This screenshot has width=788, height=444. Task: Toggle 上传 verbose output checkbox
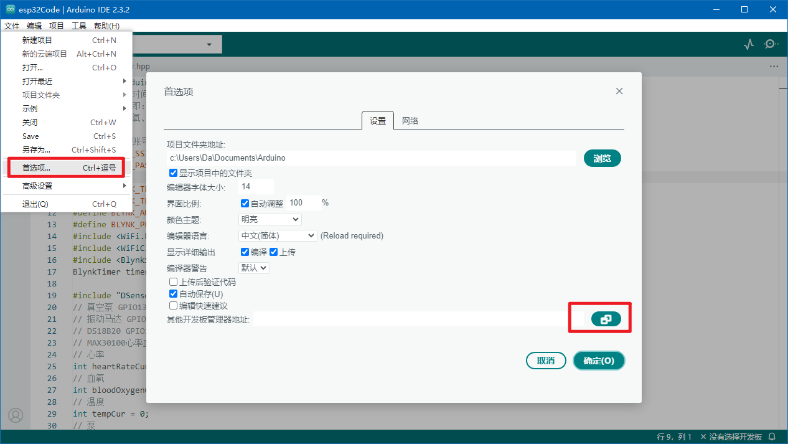click(x=273, y=252)
